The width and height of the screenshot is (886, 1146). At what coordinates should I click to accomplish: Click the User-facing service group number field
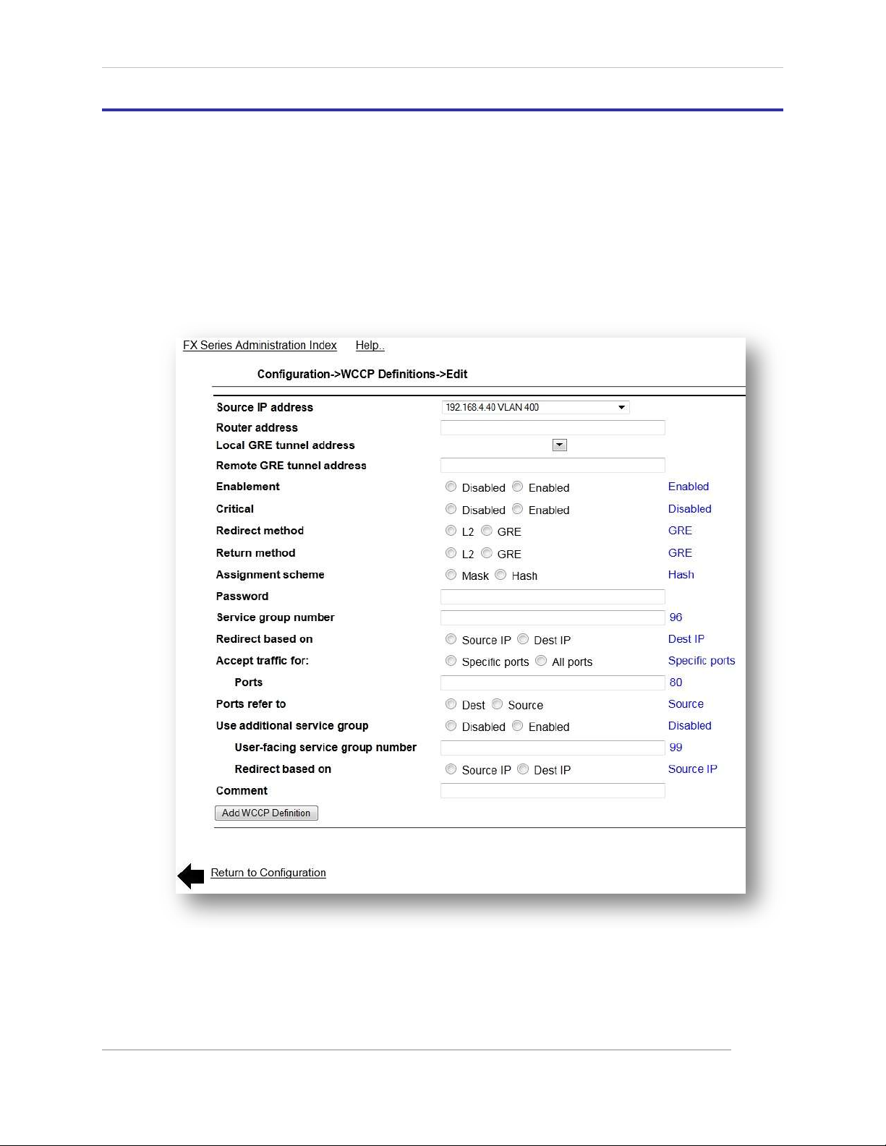553,748
